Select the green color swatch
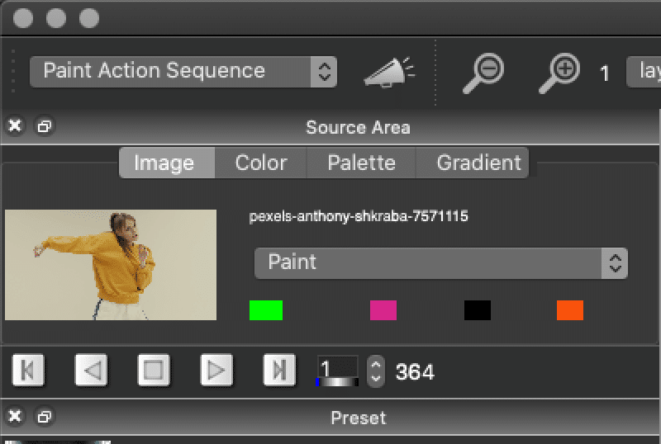The width and height of the screenshot is (661, 444). pyautogui.click(x=266, y=310)
